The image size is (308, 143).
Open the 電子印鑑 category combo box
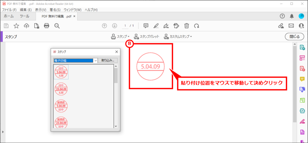coord(75,60)
